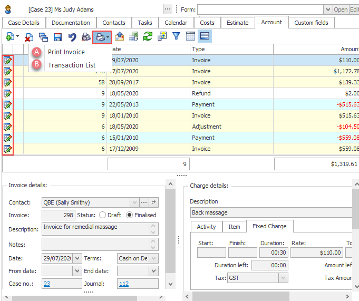This screenshot has width=359, height=301.
Task: Open the edit icon for the 15/01/2010 payment
Action: click(x=8, y=138)
